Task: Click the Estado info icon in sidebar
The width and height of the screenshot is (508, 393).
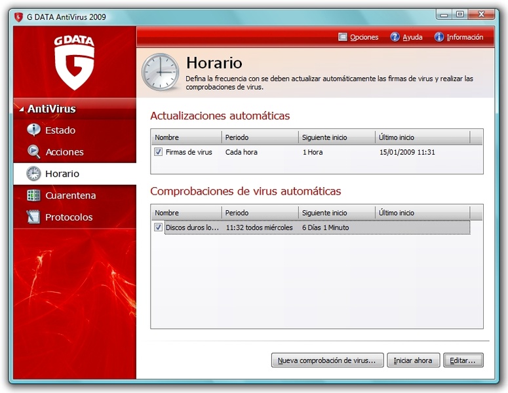Action: coord(33,130)
